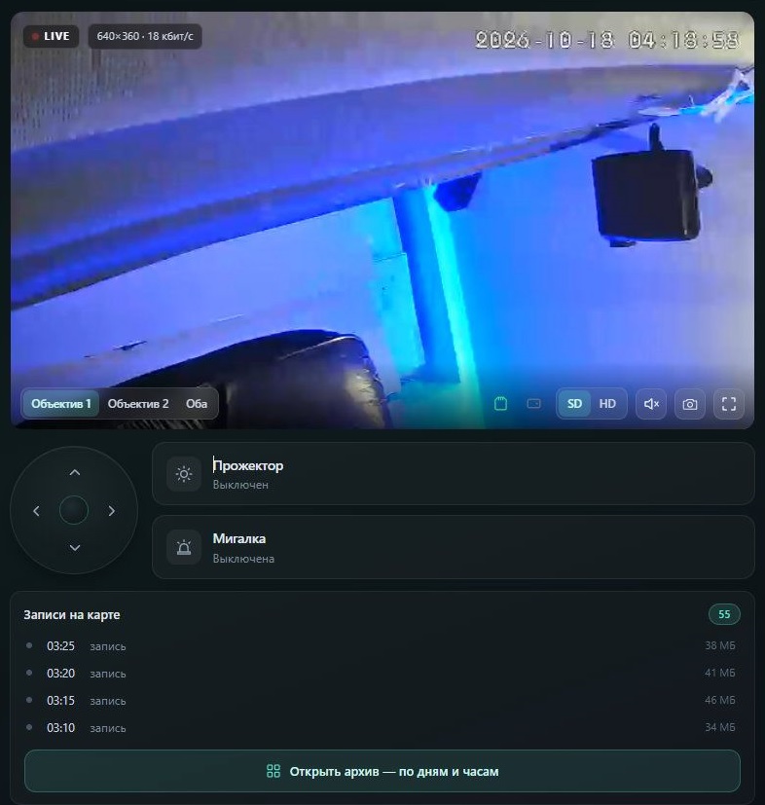Select the Объектив 1 lens tab

[60, 404]
